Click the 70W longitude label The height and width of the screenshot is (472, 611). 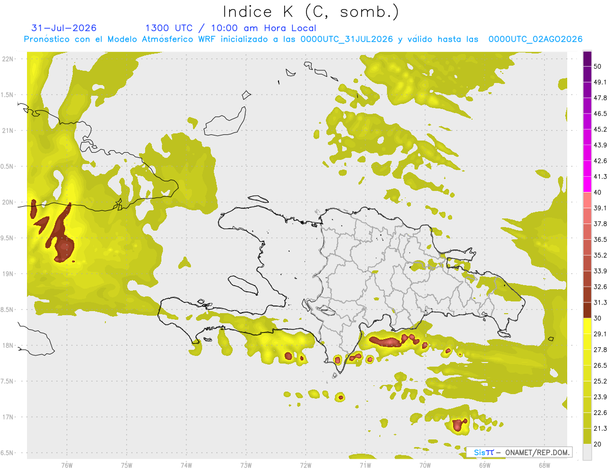click(x=425, y=465)
